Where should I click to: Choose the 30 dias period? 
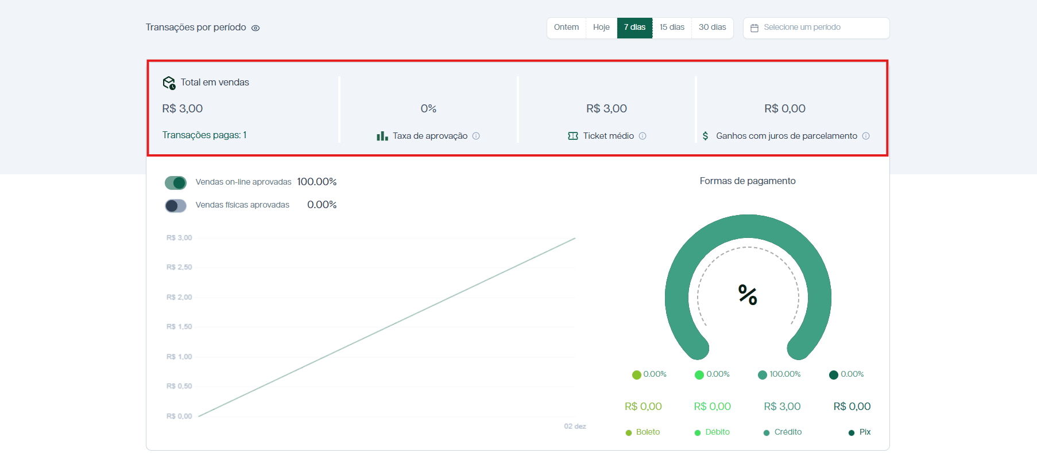(x=712, y=28)
